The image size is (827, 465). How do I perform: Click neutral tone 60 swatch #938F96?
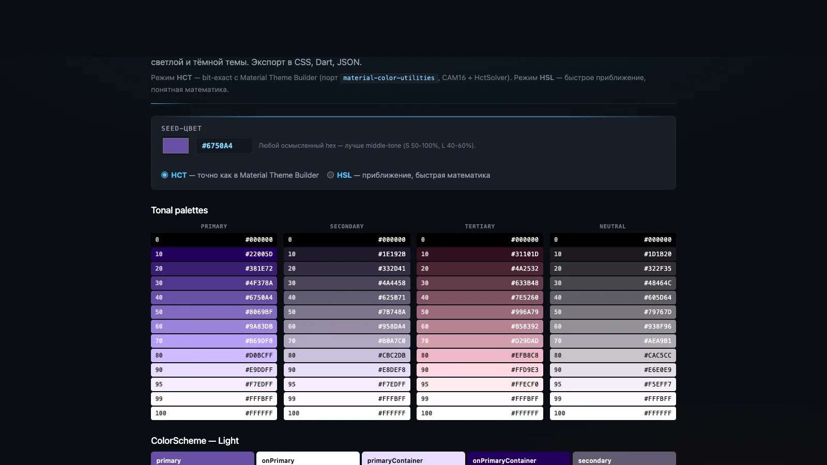pyautogui.click(x=613, y=327)
